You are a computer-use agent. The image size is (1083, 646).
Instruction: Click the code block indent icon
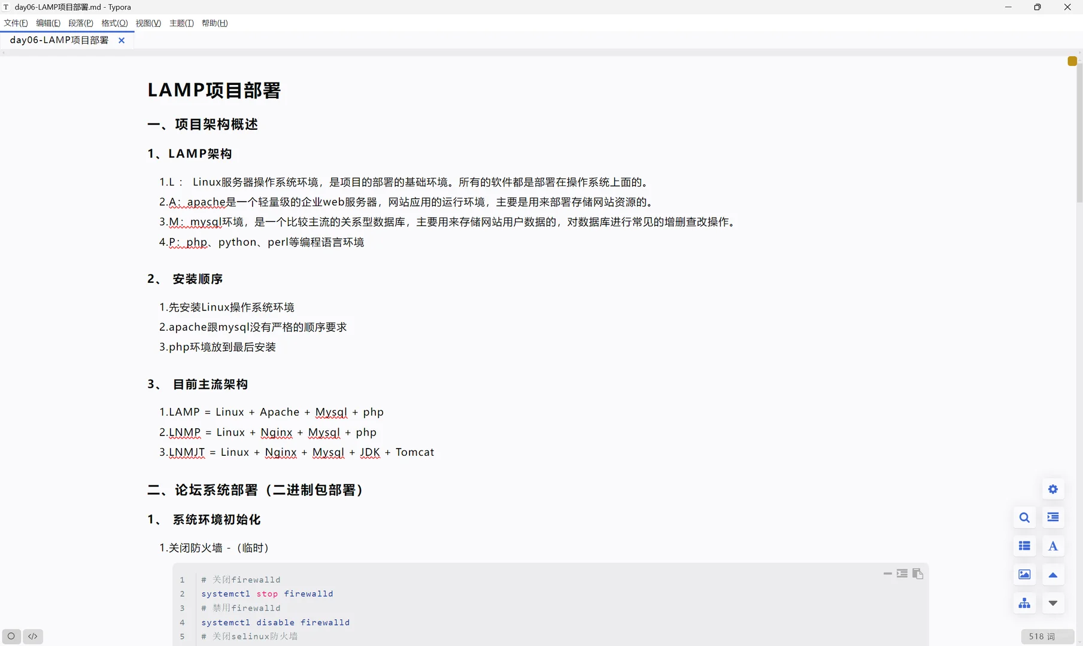902,574
